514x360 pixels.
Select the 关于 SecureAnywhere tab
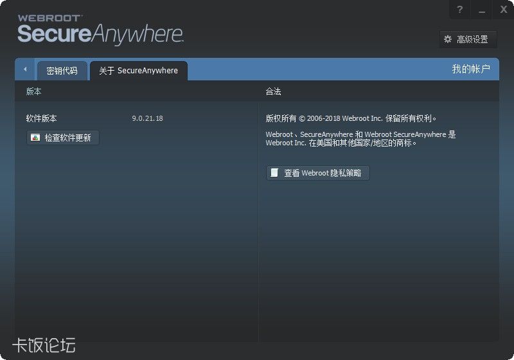pyautogui.click(x=139, y=71)
